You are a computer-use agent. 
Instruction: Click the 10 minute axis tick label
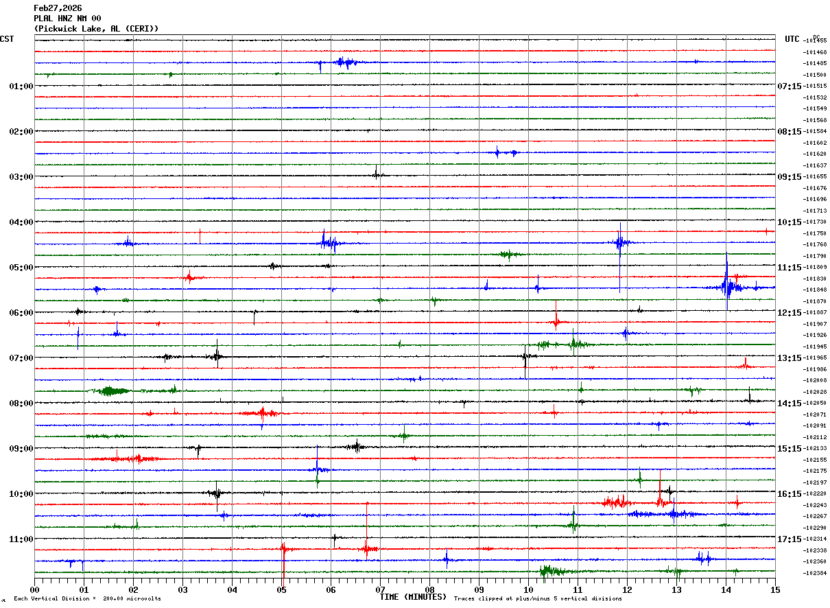tap(528, 589)
